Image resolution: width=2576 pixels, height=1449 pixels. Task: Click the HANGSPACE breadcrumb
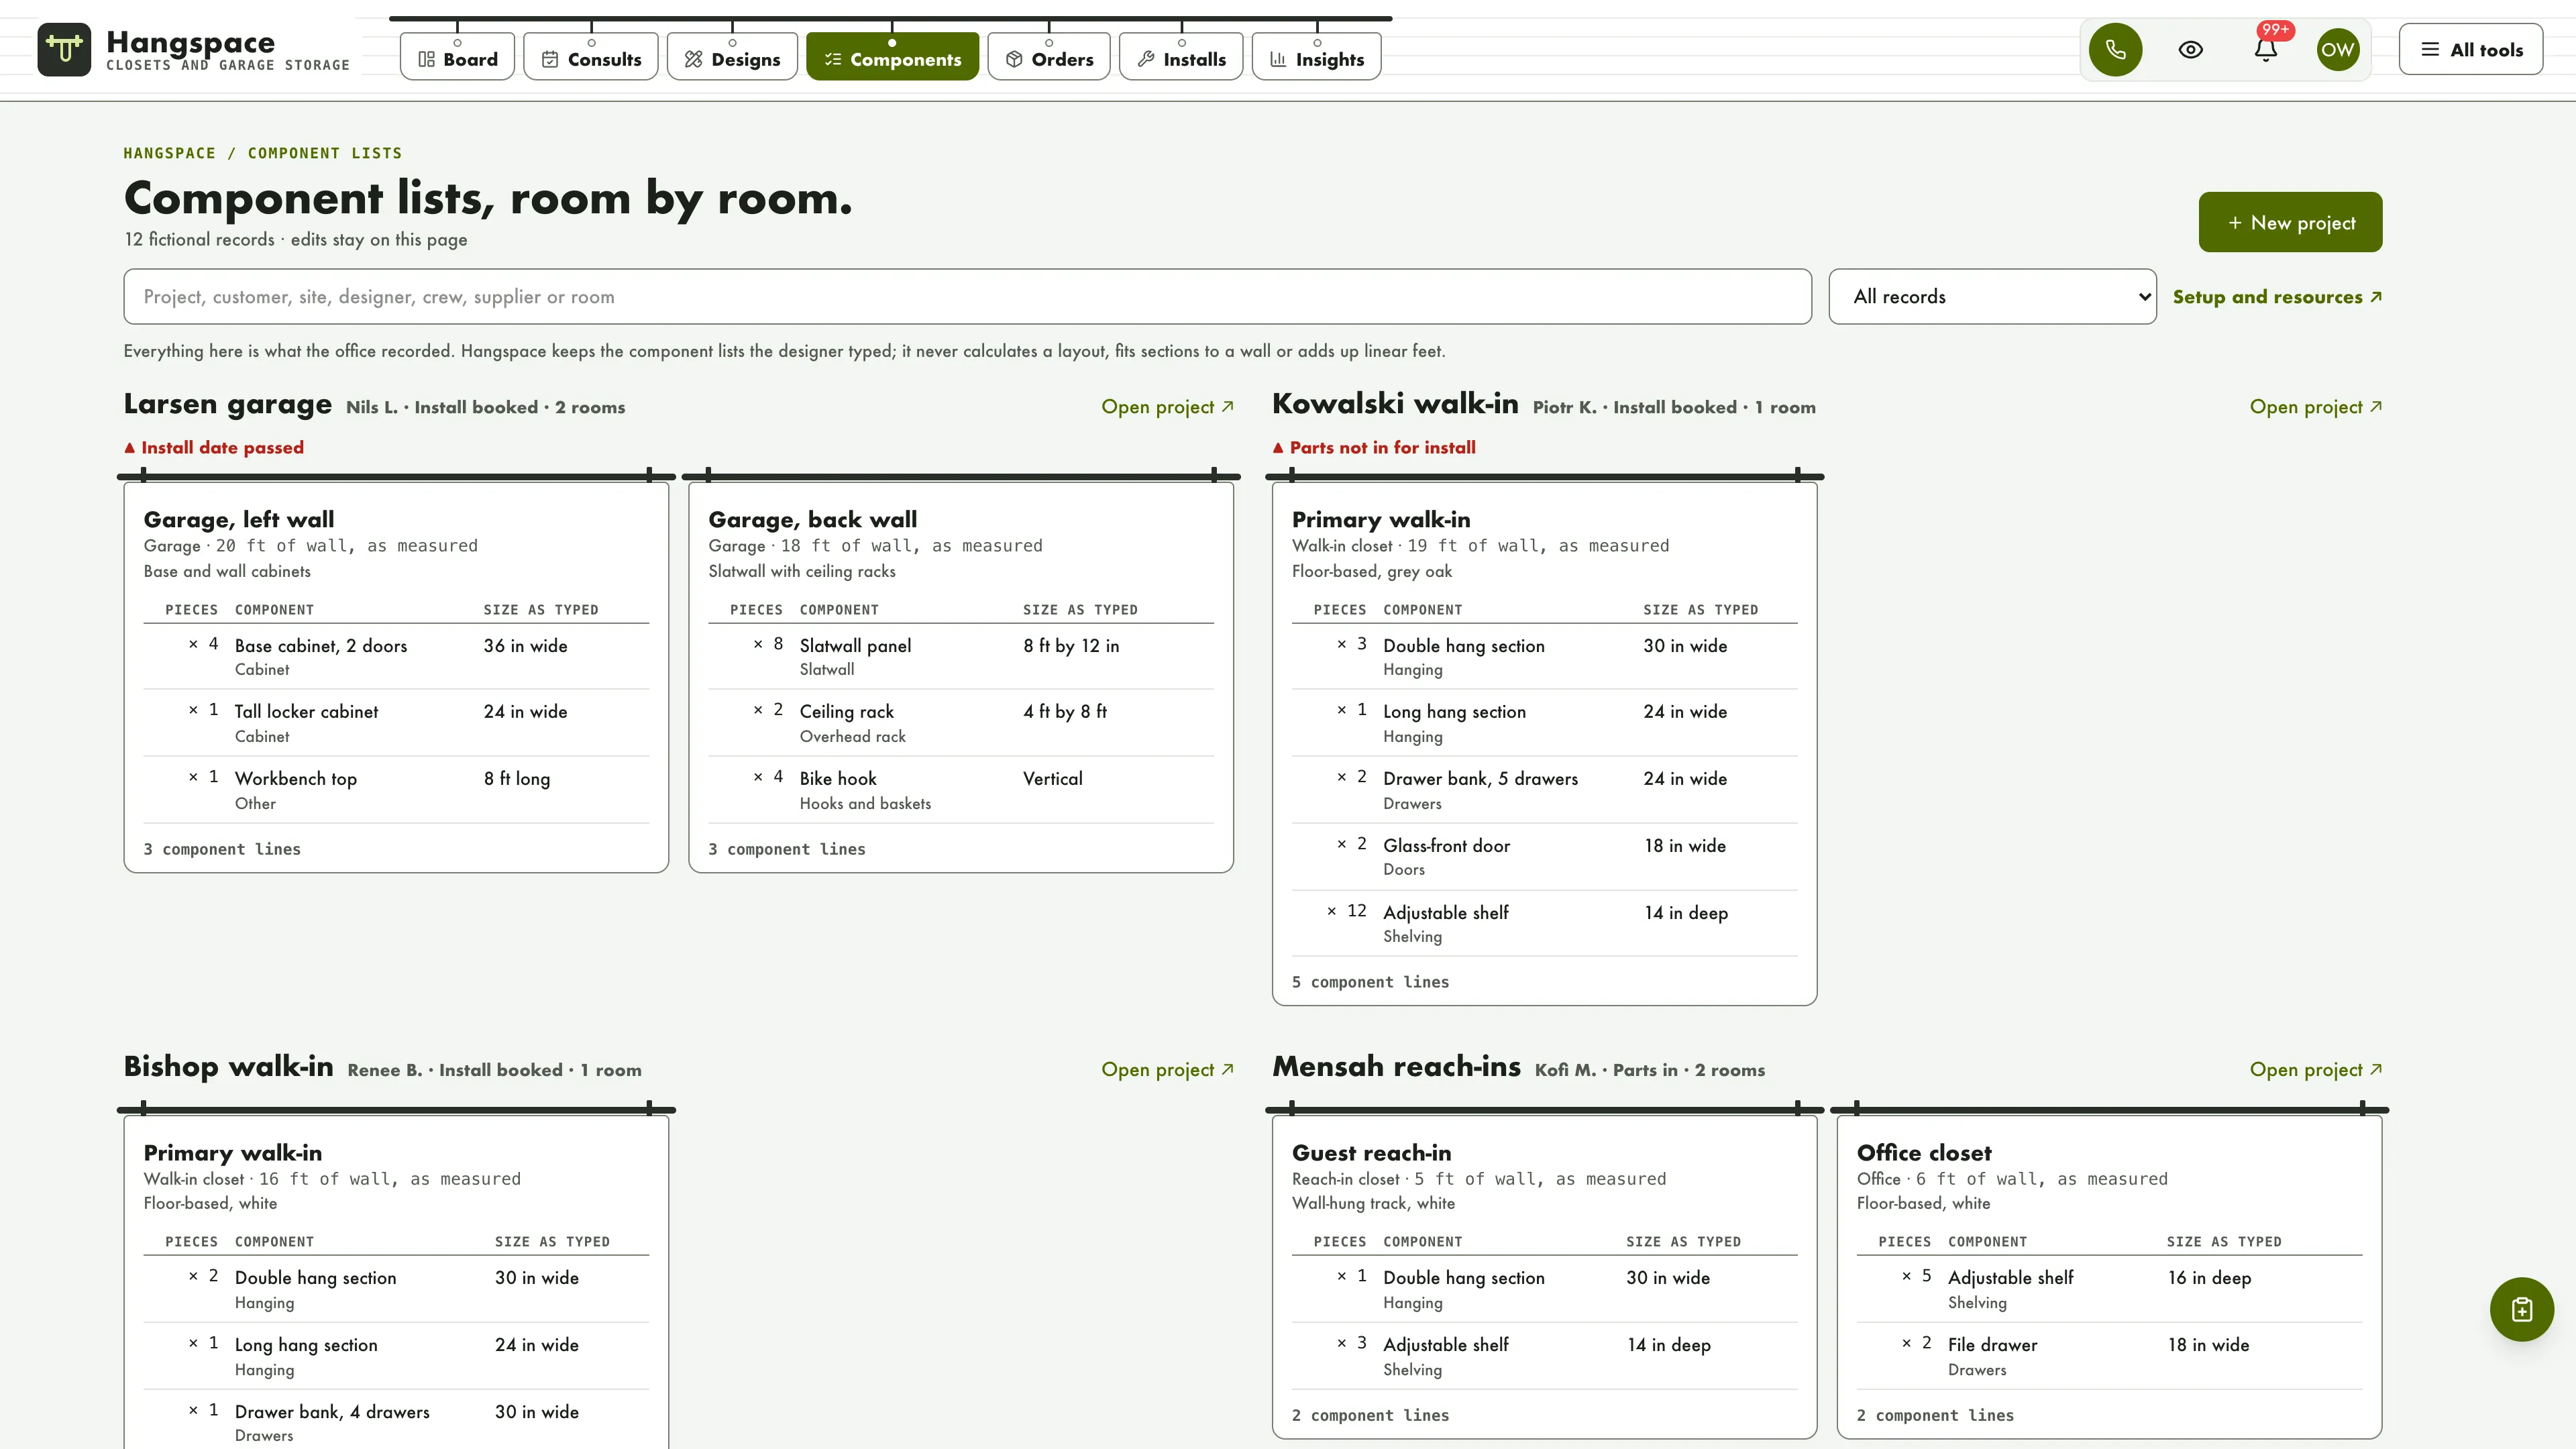(x=169, y=153)
